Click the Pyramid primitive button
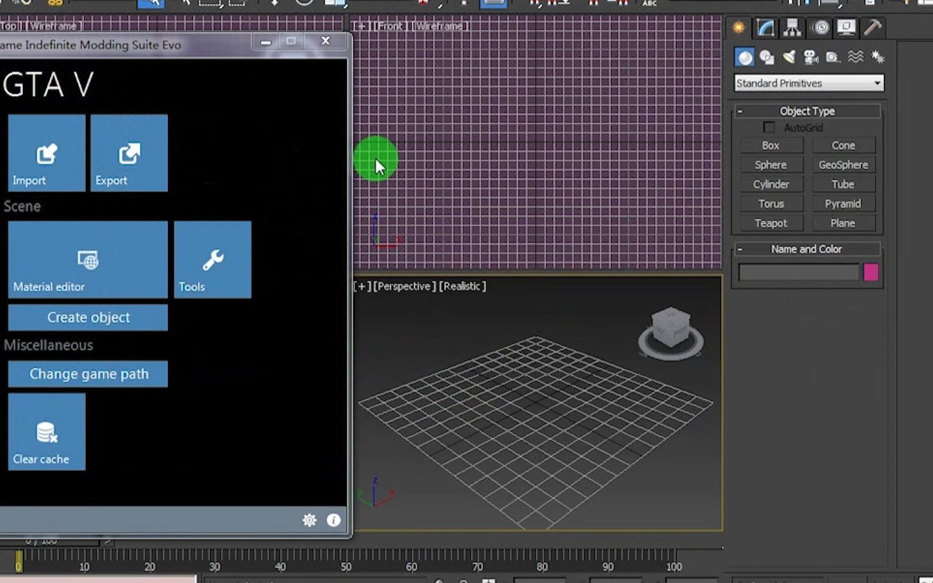The image size is (933, 583). coord(843,204)
